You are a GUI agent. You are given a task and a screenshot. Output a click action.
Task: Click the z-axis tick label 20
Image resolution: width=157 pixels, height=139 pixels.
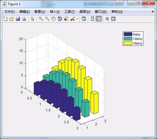click(21, 39)
